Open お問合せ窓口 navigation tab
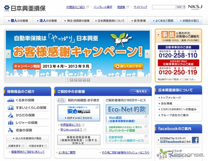 [190, 20]
